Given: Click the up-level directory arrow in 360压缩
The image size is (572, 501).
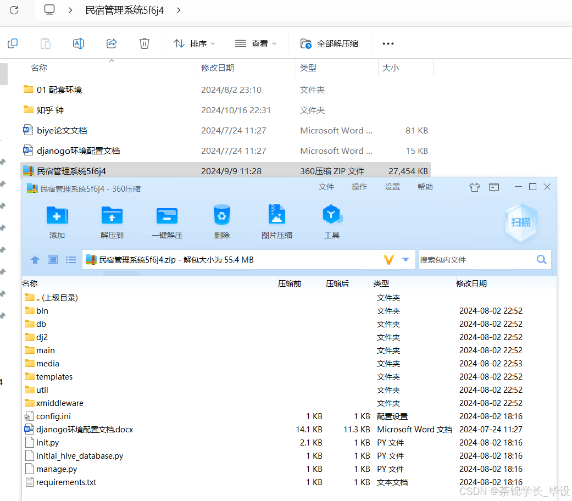Looking at the screenshot, I should 35,259.
